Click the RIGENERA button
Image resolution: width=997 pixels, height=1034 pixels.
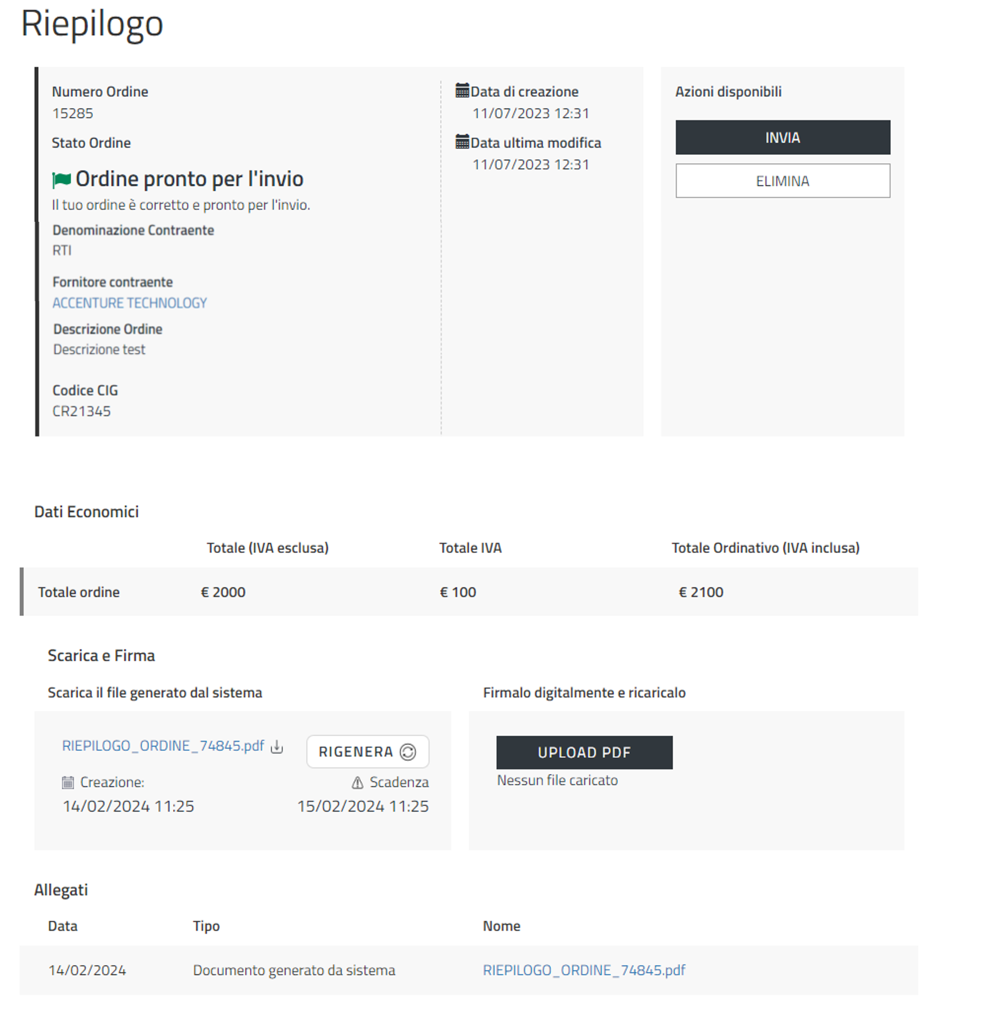click(x=367, y=751)
